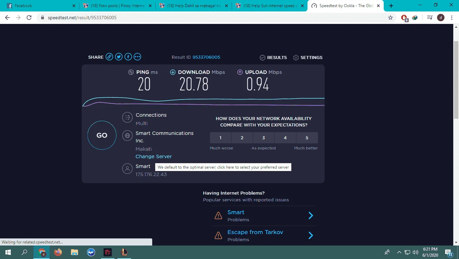459x259 pixels.
Task: Click the address bar URL field
Action: point(216,18)
